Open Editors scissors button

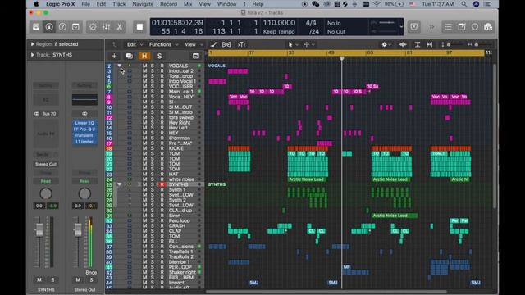click(120, 27)
